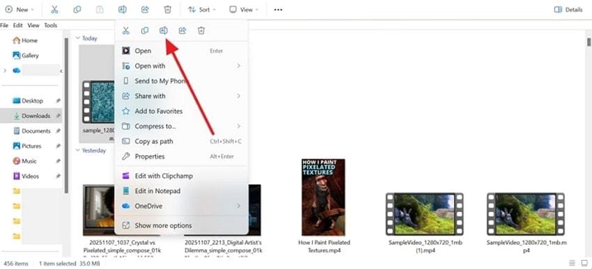Image resolution: width=592 pixels, height=269 pixels.
Task: Click the navigation pane scrollbar
Action: coord(67,115)
